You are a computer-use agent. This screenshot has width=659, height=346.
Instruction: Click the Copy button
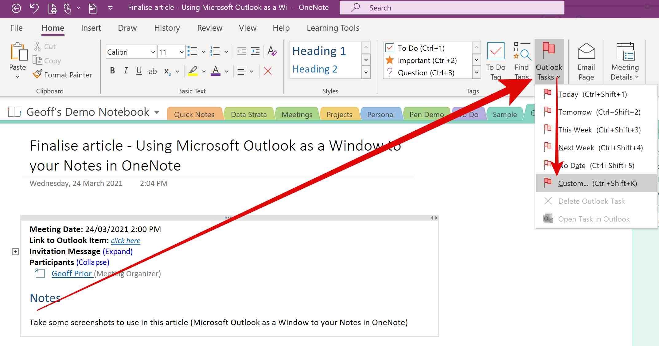[x=47, y=61]
